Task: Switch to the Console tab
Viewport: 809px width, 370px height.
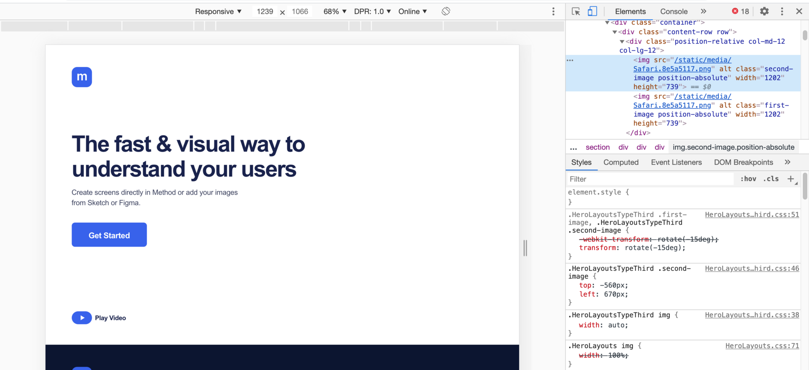Action: (674, 11)
